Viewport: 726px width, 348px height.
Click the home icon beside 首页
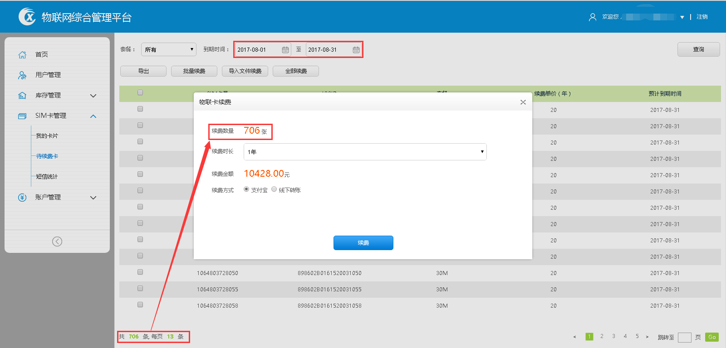pos(22,55)
